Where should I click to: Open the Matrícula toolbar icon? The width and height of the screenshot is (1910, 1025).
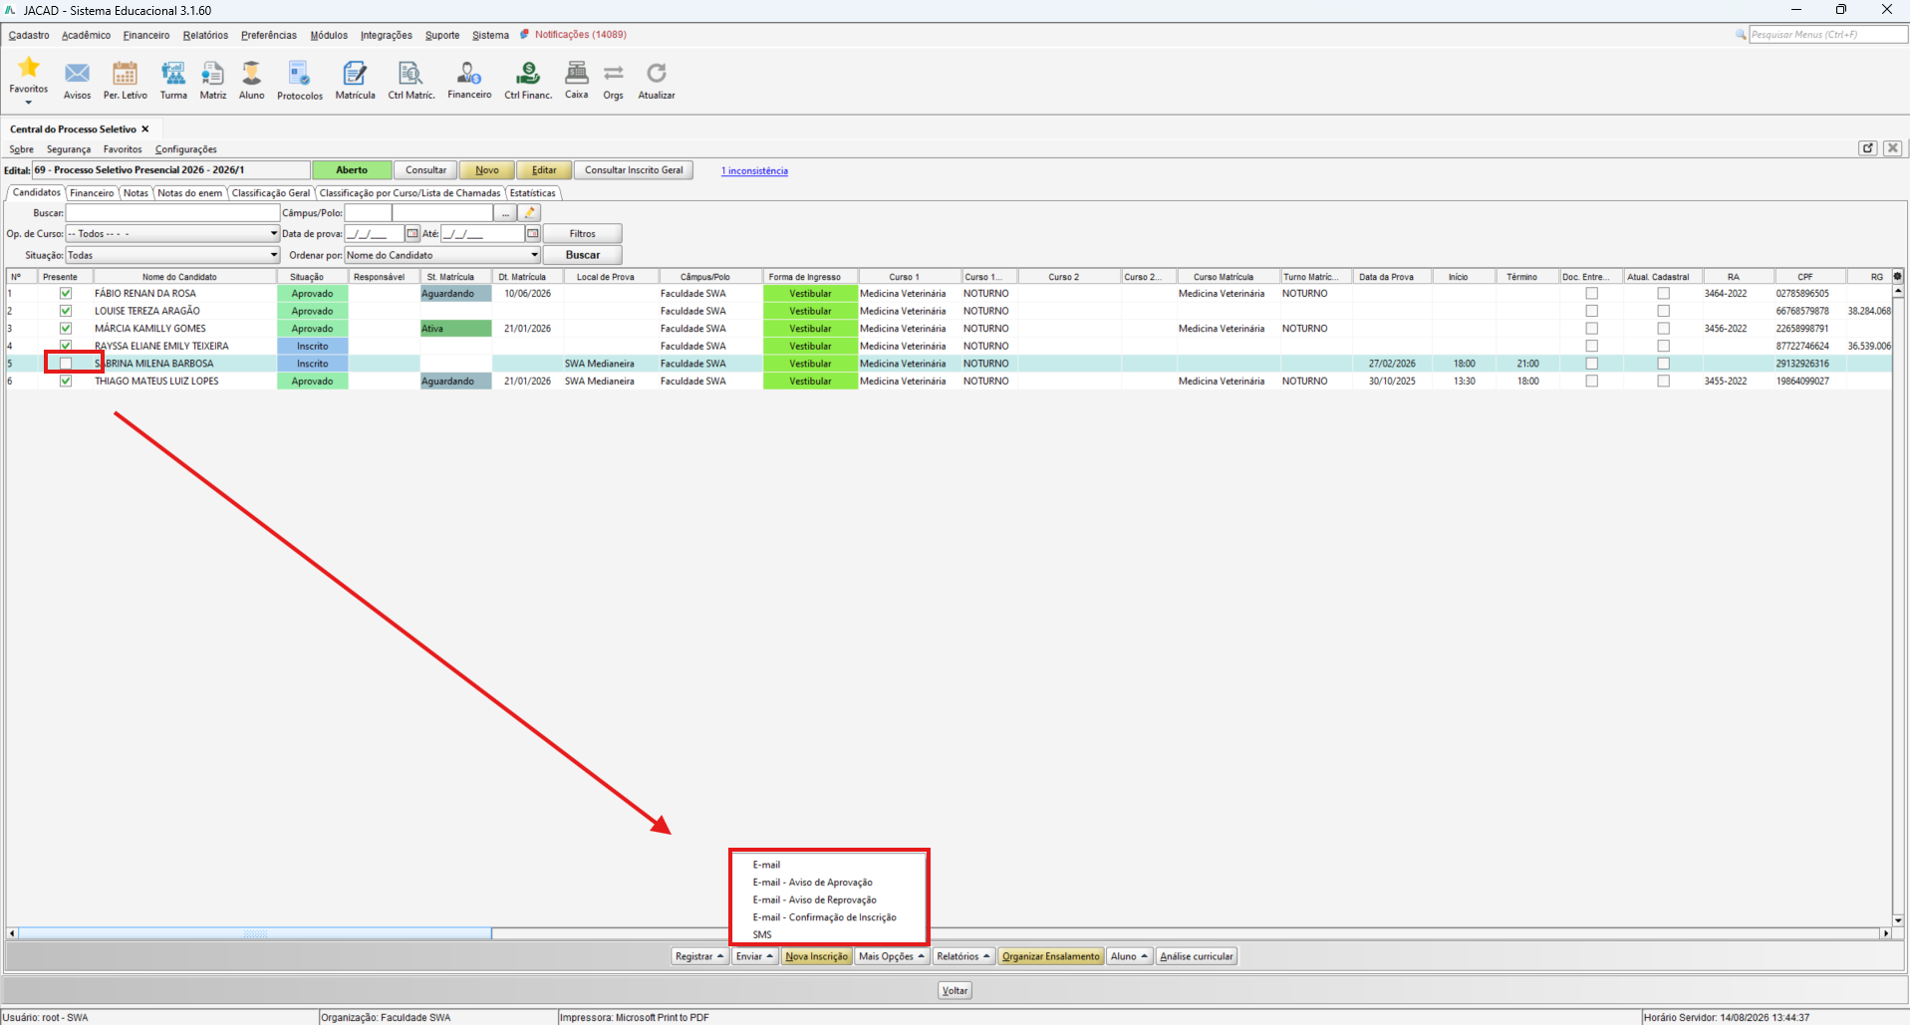tap(355, 73)
